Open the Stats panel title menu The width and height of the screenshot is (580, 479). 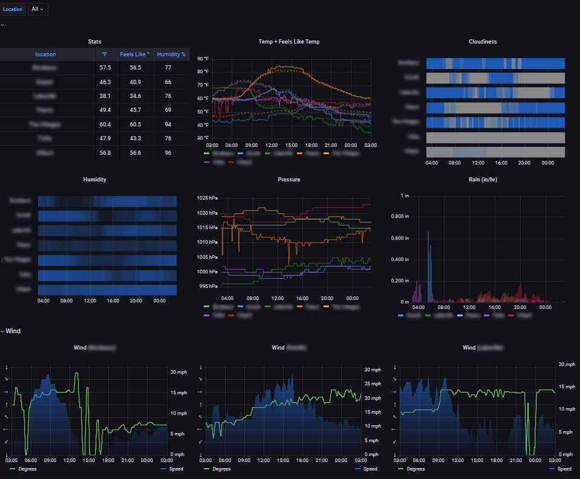[94, 42]
